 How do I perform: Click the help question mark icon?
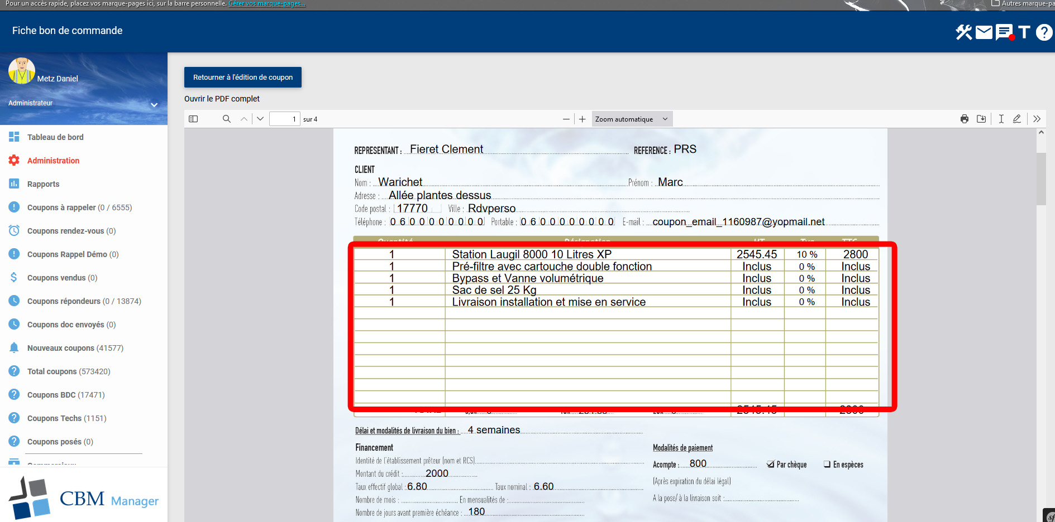coord(1044,32)
